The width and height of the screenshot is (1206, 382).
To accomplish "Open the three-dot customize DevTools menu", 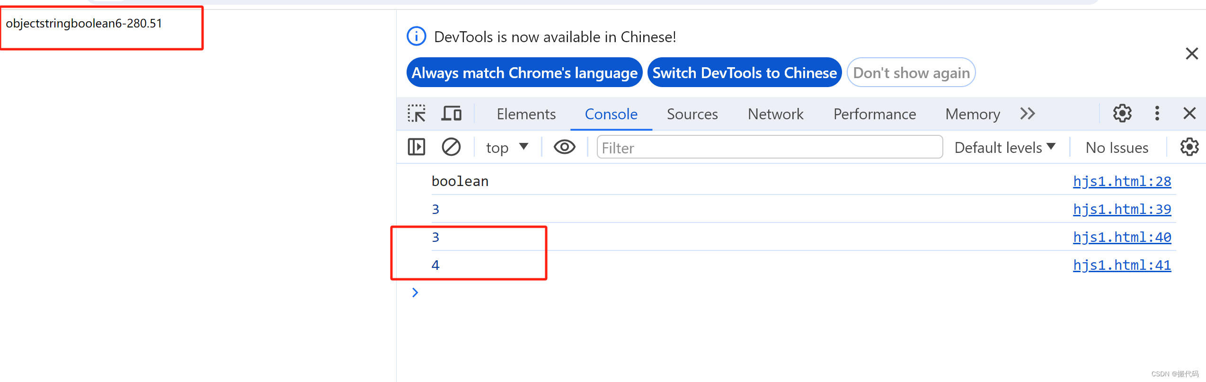I will [x=1157, y=114].
